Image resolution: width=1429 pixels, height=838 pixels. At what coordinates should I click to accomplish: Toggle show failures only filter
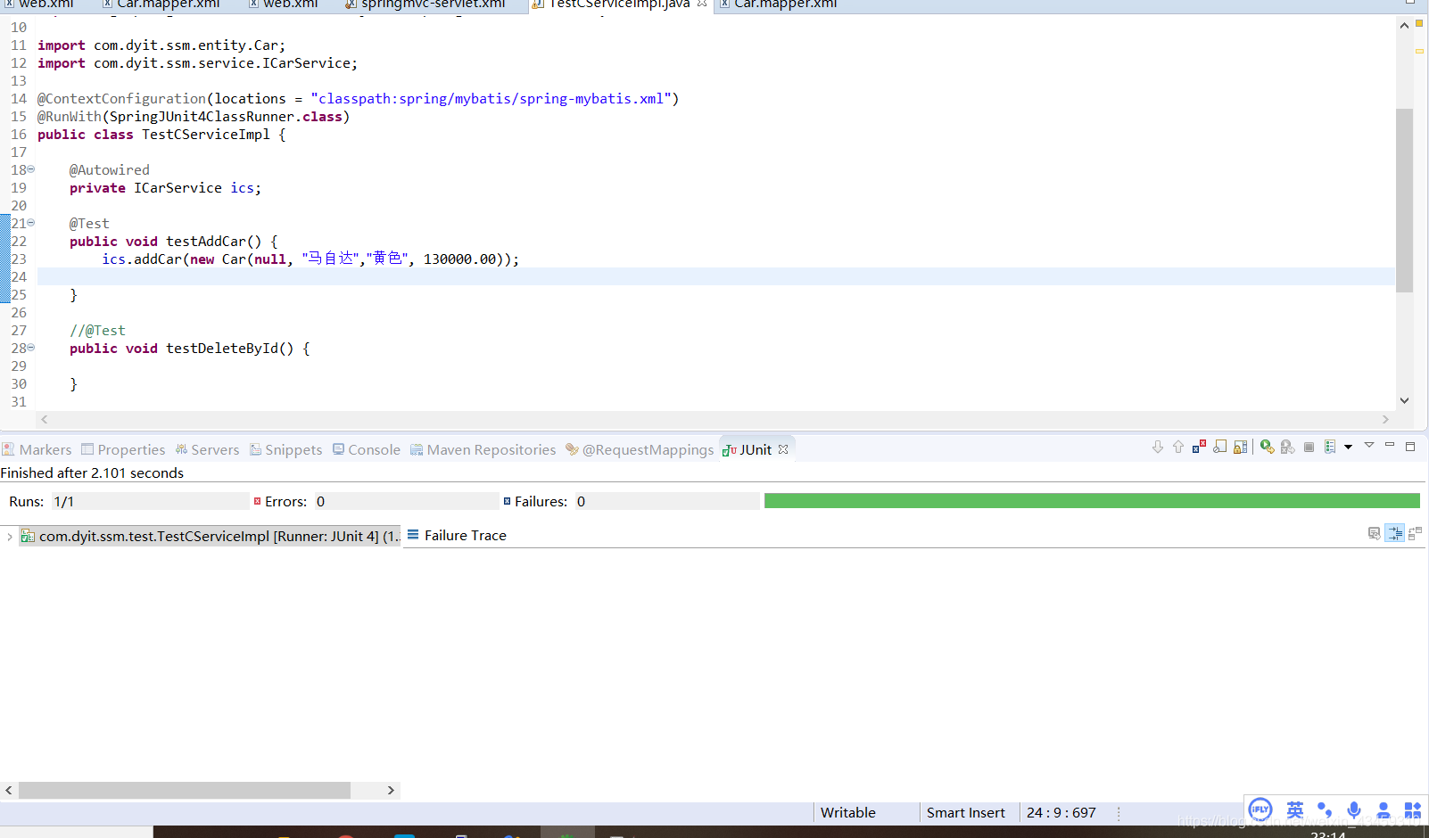(x=1199, y=447)
